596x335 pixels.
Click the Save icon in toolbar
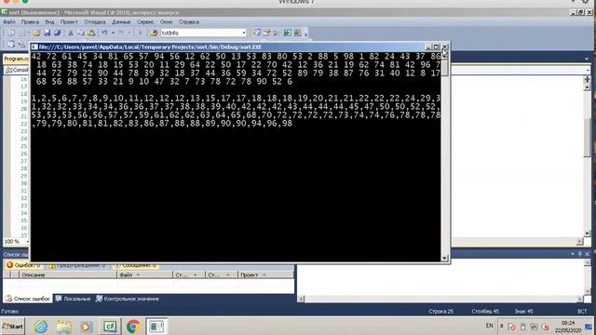[x=47, y=33]
